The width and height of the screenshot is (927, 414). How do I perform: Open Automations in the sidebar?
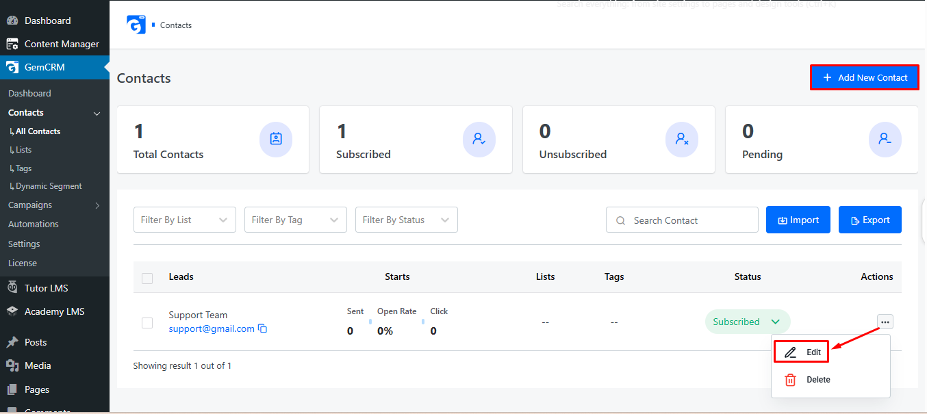[34, 224]
